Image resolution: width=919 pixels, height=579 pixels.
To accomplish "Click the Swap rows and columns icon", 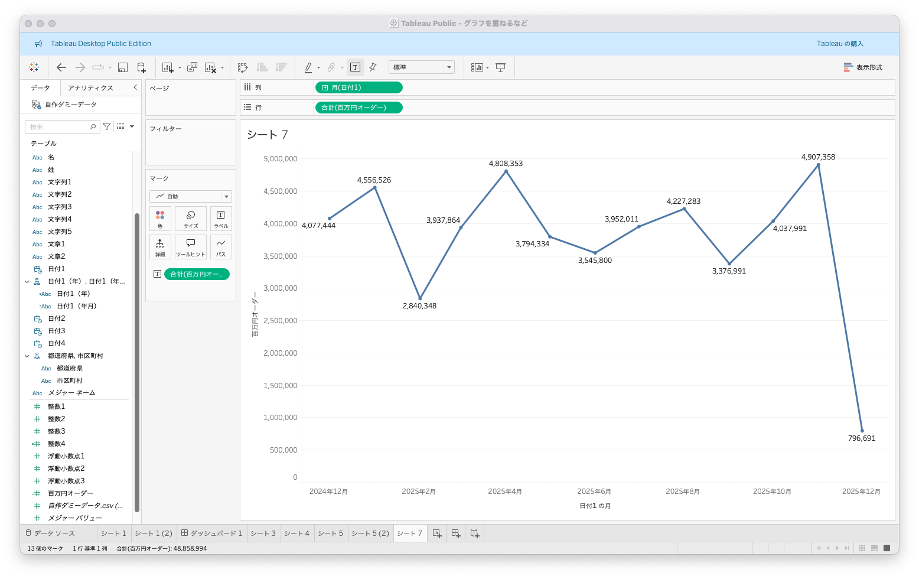I will [243, 67].
